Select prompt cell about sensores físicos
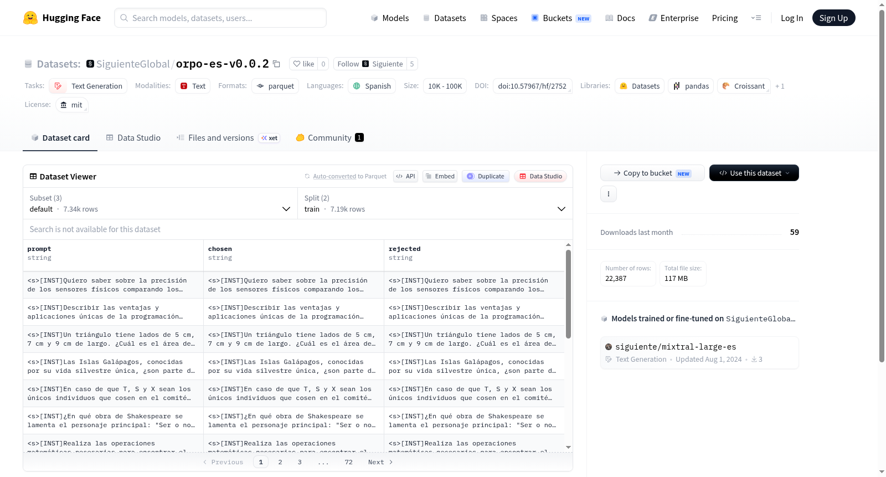This screenshot has width=886, height=477. [x=113, y=285]
